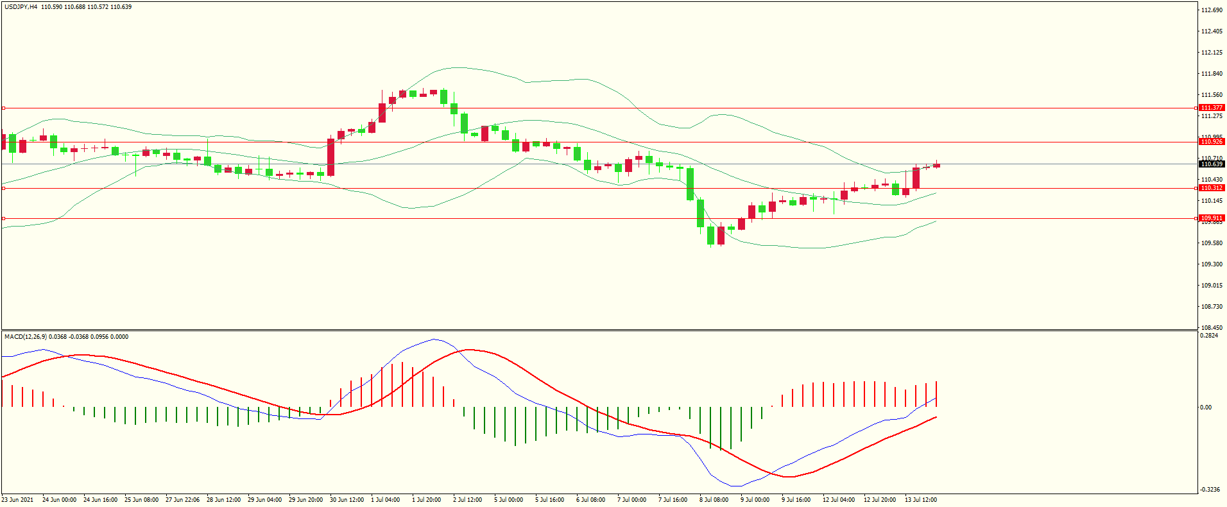Click left anchor square of 110.312 line
This screenshot has width=1227, height=507.
point(3,188)
